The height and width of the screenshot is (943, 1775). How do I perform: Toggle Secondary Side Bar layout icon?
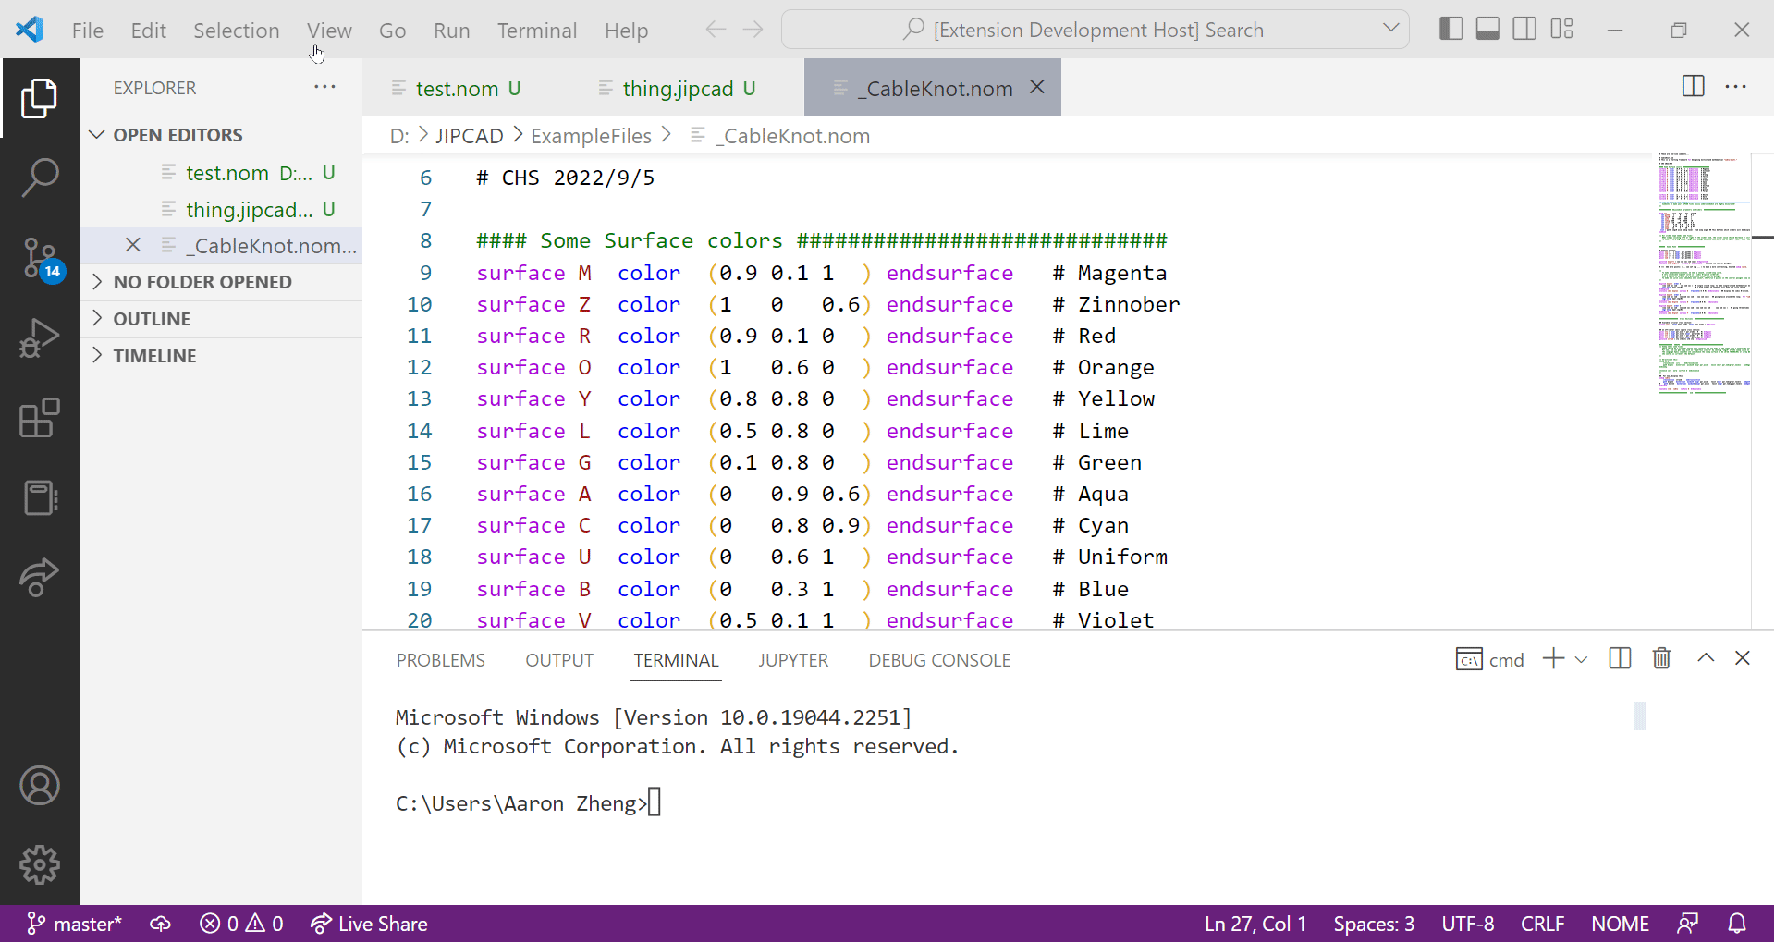click(x=1524, y=30)
